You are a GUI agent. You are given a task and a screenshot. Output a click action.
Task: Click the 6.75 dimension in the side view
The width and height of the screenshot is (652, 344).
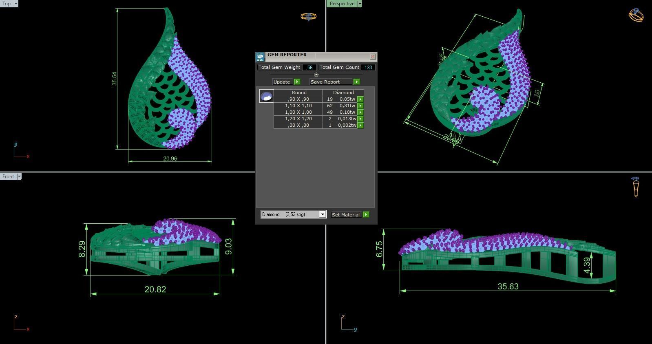pos(379,249)
